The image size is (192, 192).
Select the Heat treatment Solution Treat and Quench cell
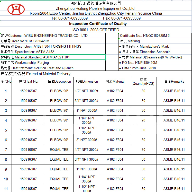[53, 68]
